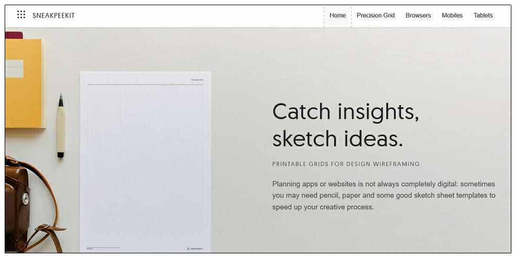
Task: Open the SNEAKPEEKIT brand name link
Action: 54,15
